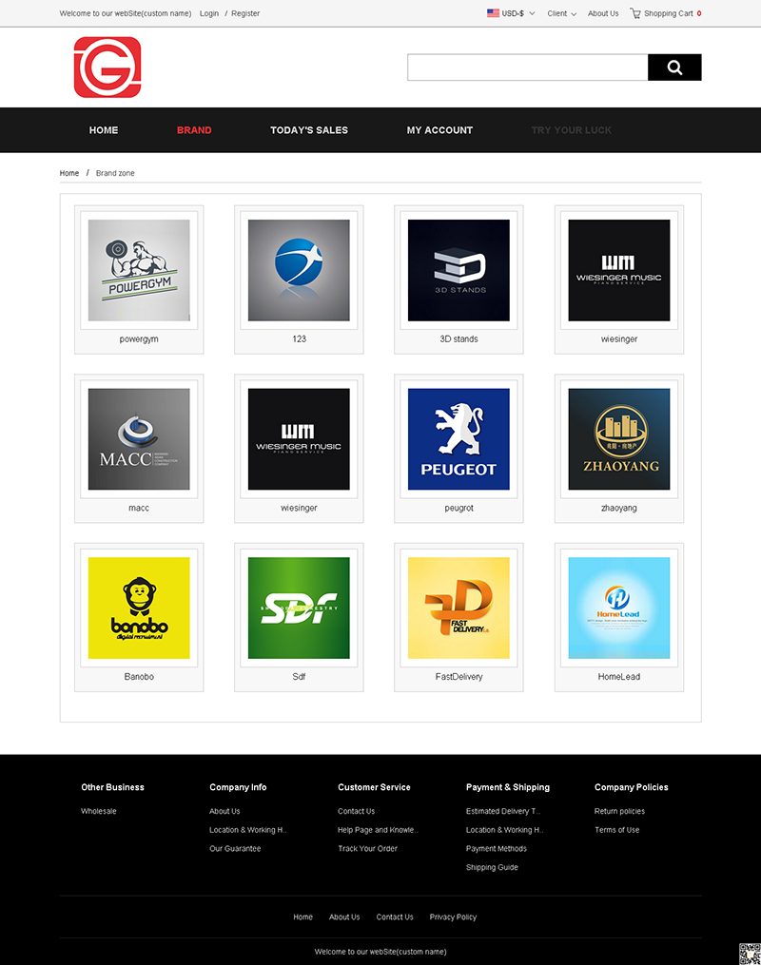This screenshot has height=965, width=761.
Task: Open the Wholesale footer link
Action: point(99,811)
